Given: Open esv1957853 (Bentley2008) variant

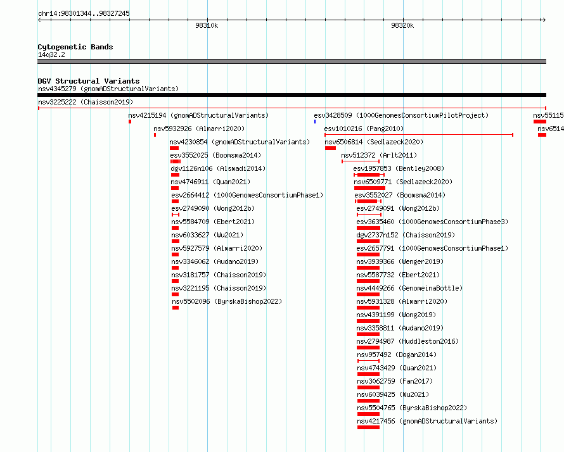Looking at the screenshot, I should coord(399,168).
